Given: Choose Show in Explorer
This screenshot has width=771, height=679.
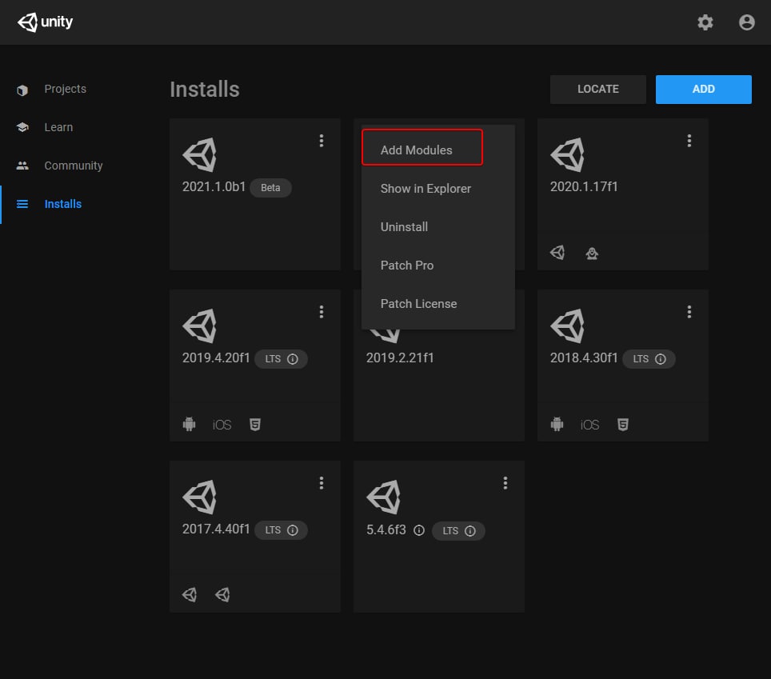Looking at the screenshot, I should (x=437, y=189).
